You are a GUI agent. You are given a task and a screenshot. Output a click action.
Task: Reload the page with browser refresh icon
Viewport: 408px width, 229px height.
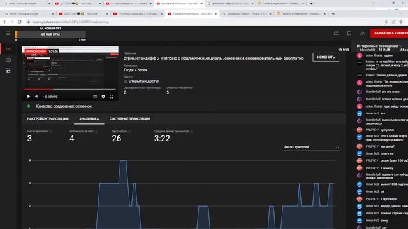(20, 22)
